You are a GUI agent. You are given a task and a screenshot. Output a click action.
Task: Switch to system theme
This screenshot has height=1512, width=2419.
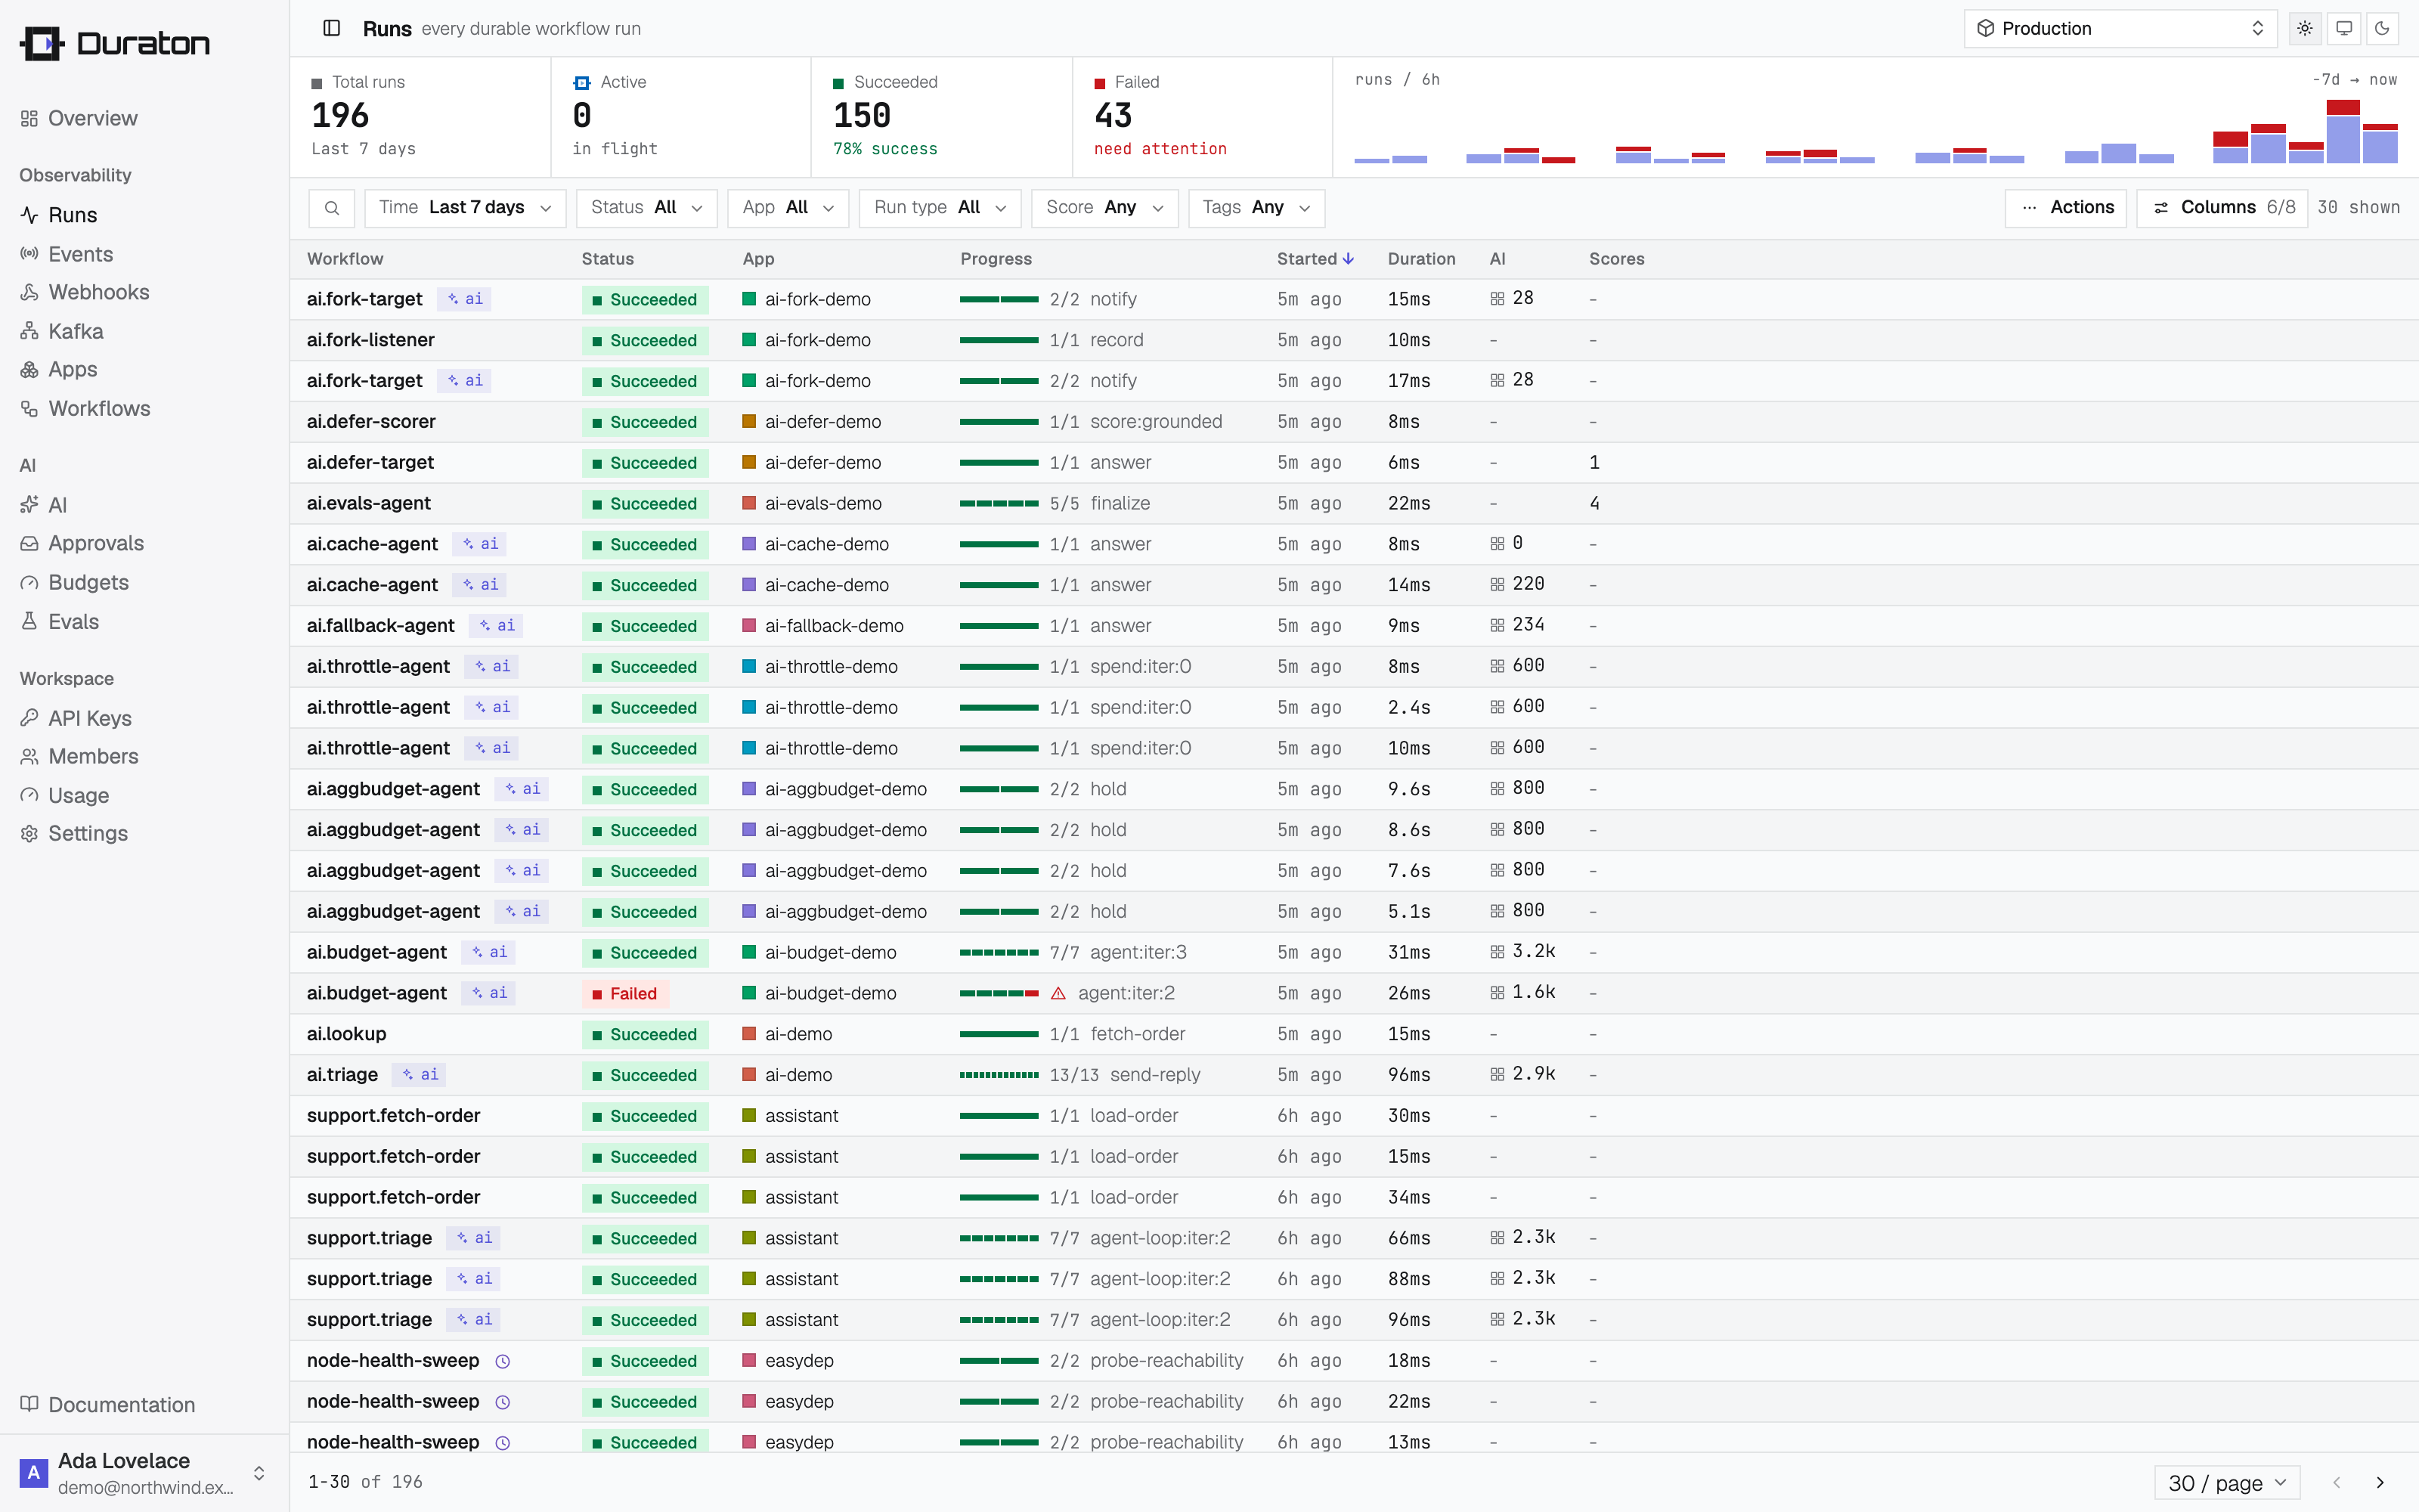click(2343, 28)
